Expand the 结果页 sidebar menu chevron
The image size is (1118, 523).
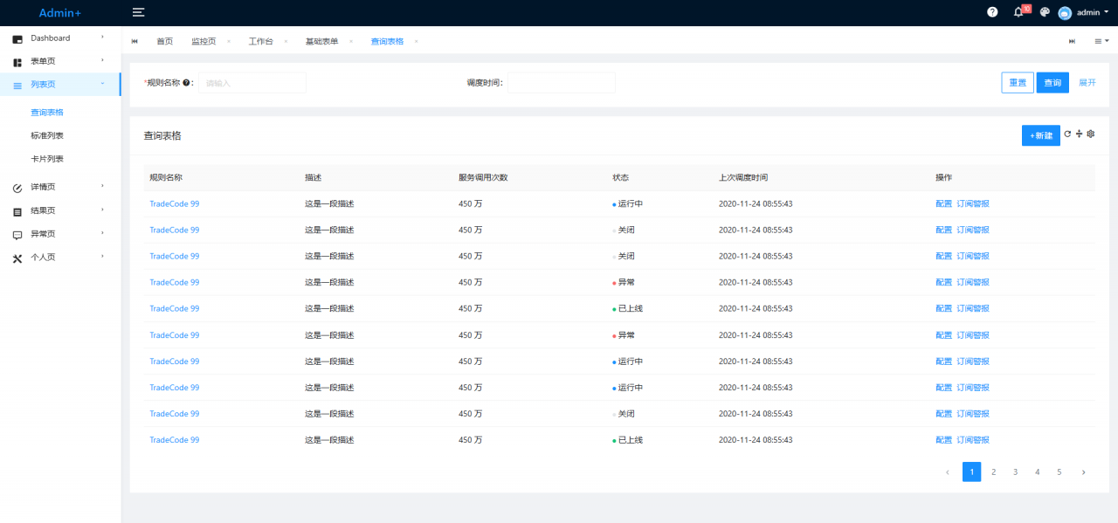click(x=102, y=210)
